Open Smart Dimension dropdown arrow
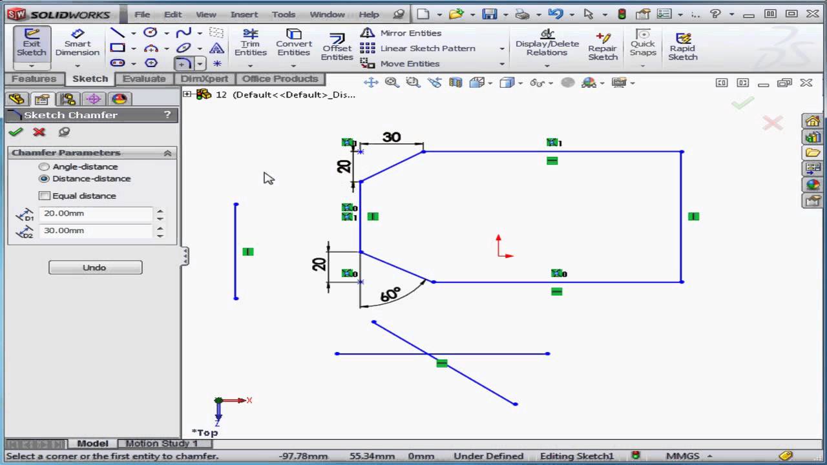The image size is (827, 465). click(x=77, y=65)
